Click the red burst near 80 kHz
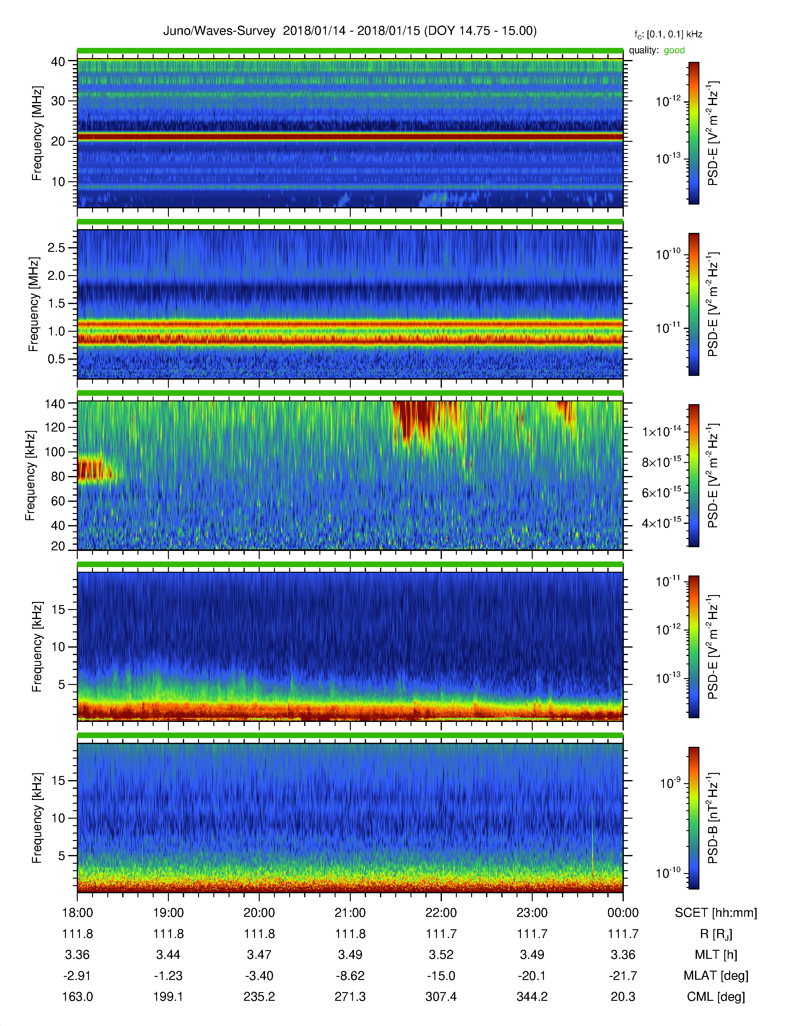The width and height of the screenshot is (793, 1026). 94,470
